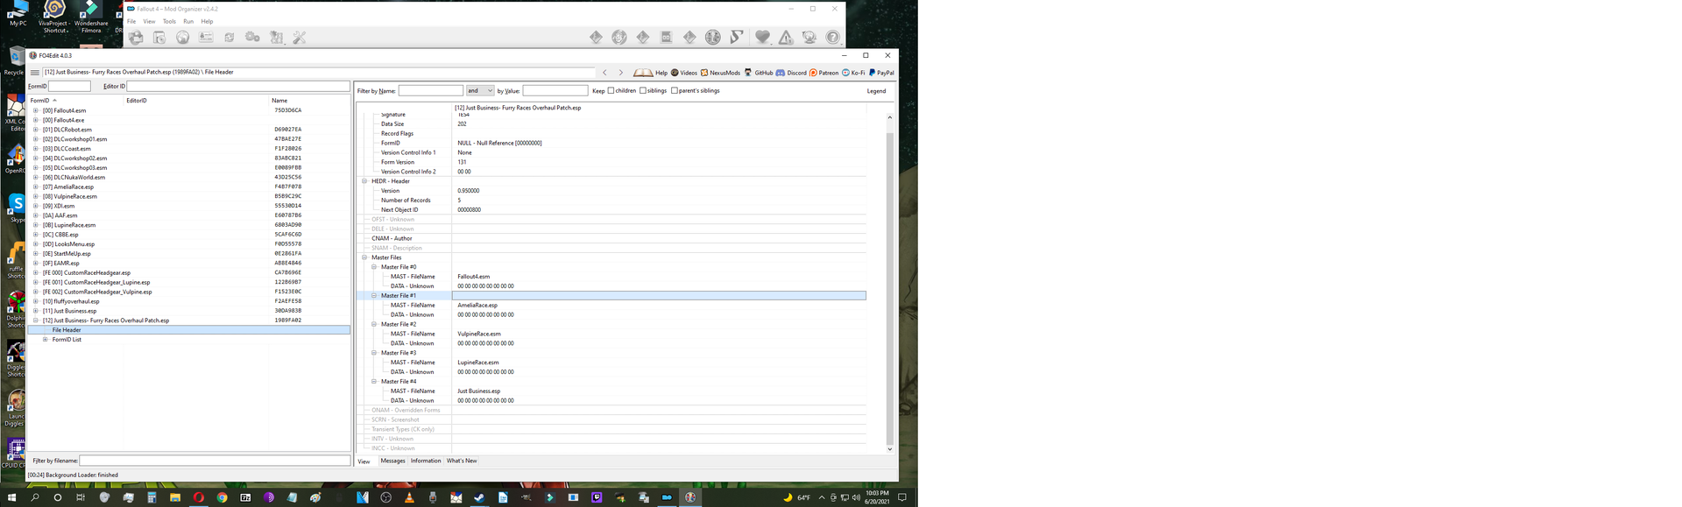This screenshot has height=507, width=1682.
Task: Click the FormID input field
Action: coord(69,86)
